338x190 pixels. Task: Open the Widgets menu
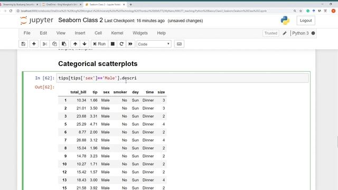(x=140, y=33)
